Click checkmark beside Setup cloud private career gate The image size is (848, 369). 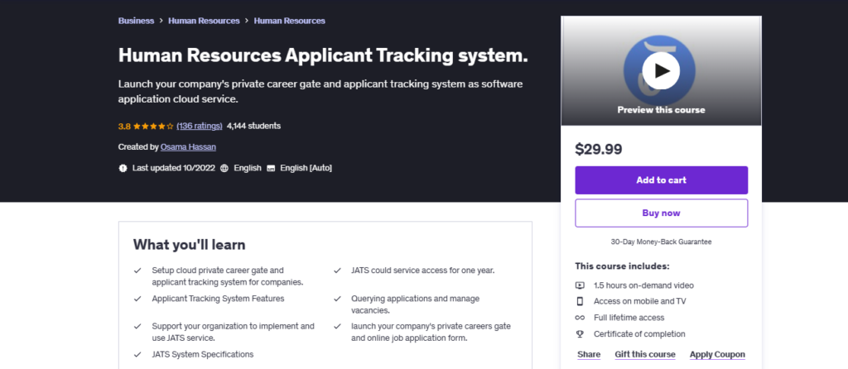click(138, 271)
